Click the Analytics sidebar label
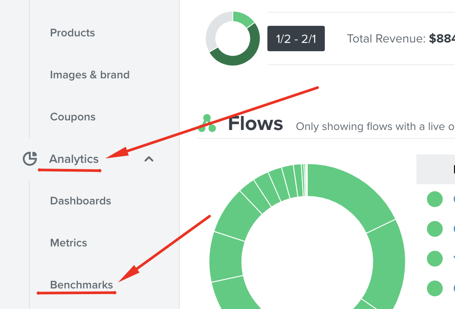Image resolution: width=455 pixels, height=309 pixels. coord(73,159)
